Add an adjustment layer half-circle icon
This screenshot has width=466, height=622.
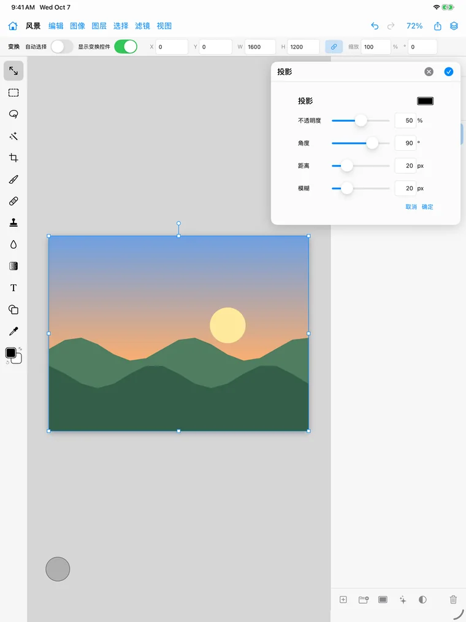pos(422,599)
